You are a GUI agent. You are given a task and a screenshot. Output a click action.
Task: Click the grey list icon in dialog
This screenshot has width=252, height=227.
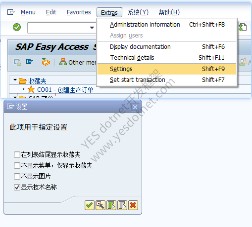pyautogui.click(x=122, y=205)
